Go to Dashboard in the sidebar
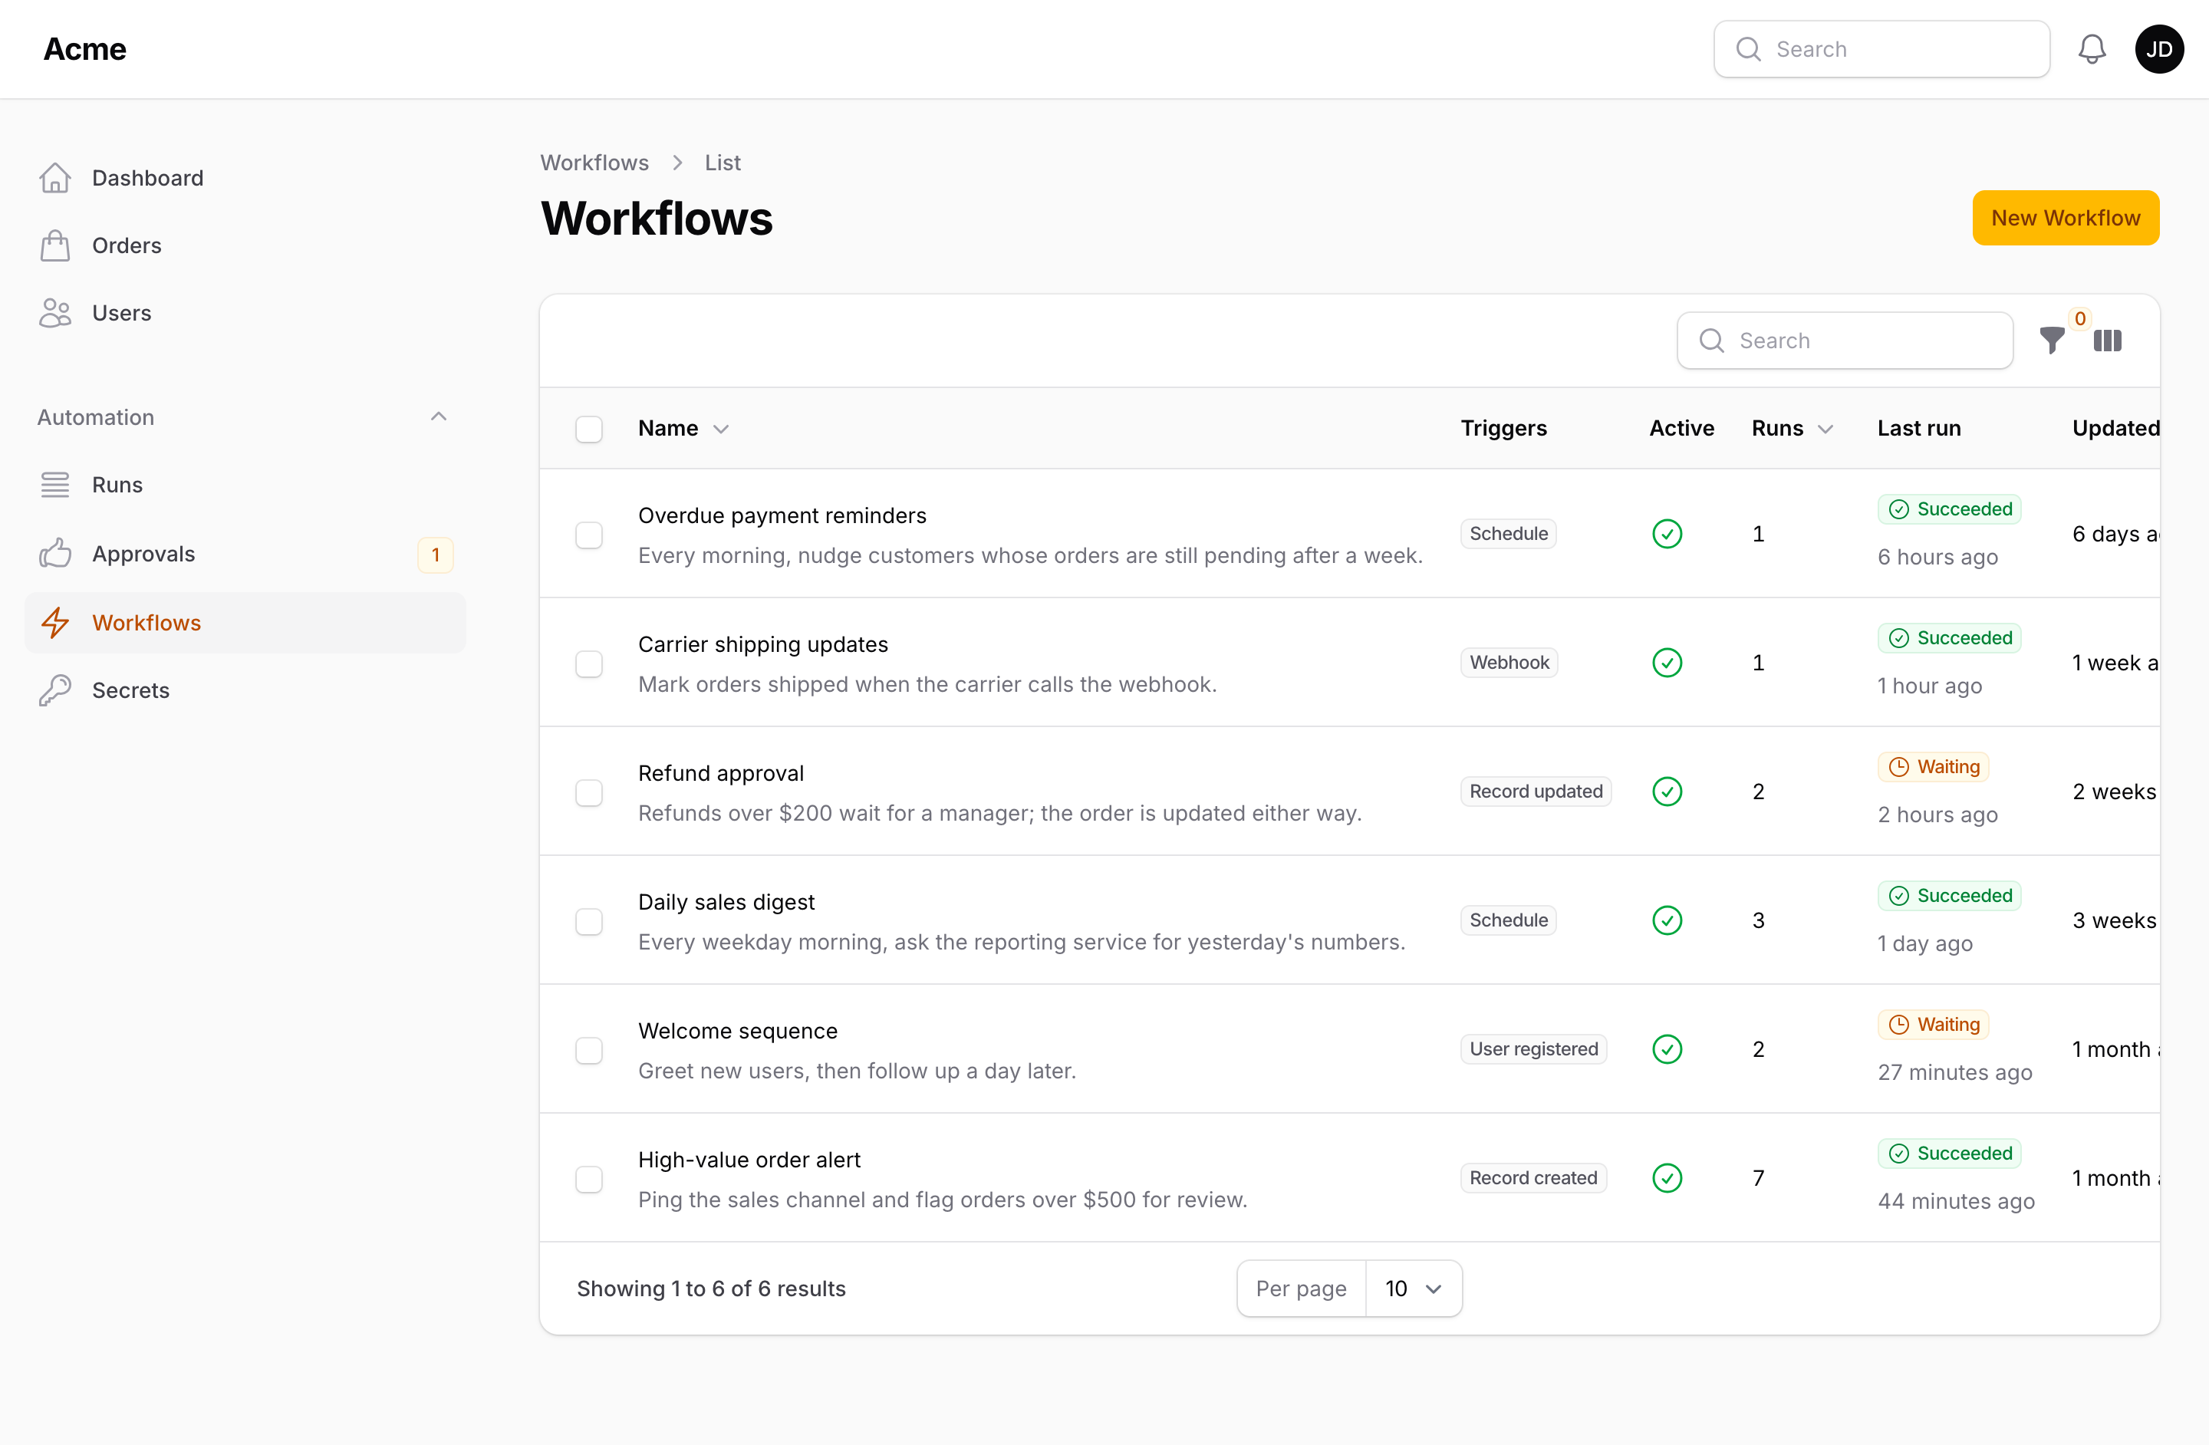 (x=245, y=177)
